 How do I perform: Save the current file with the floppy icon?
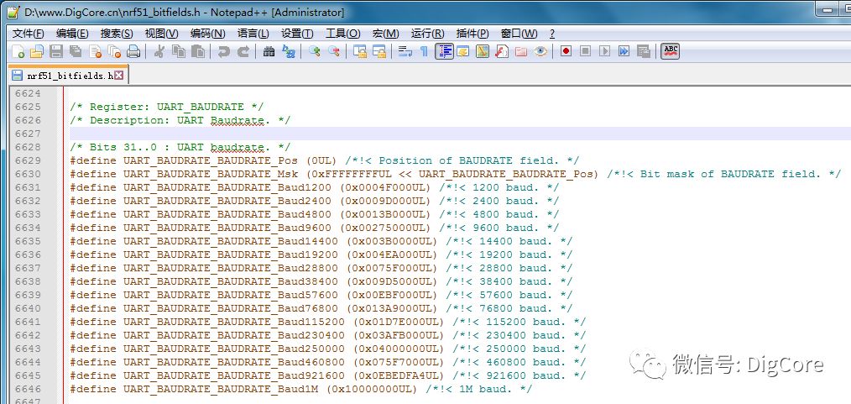(56, 51)
